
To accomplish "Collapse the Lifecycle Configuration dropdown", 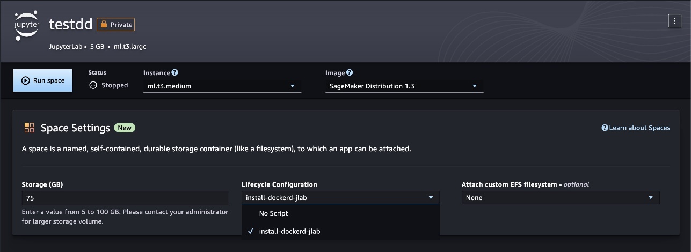I will (340, 198).
